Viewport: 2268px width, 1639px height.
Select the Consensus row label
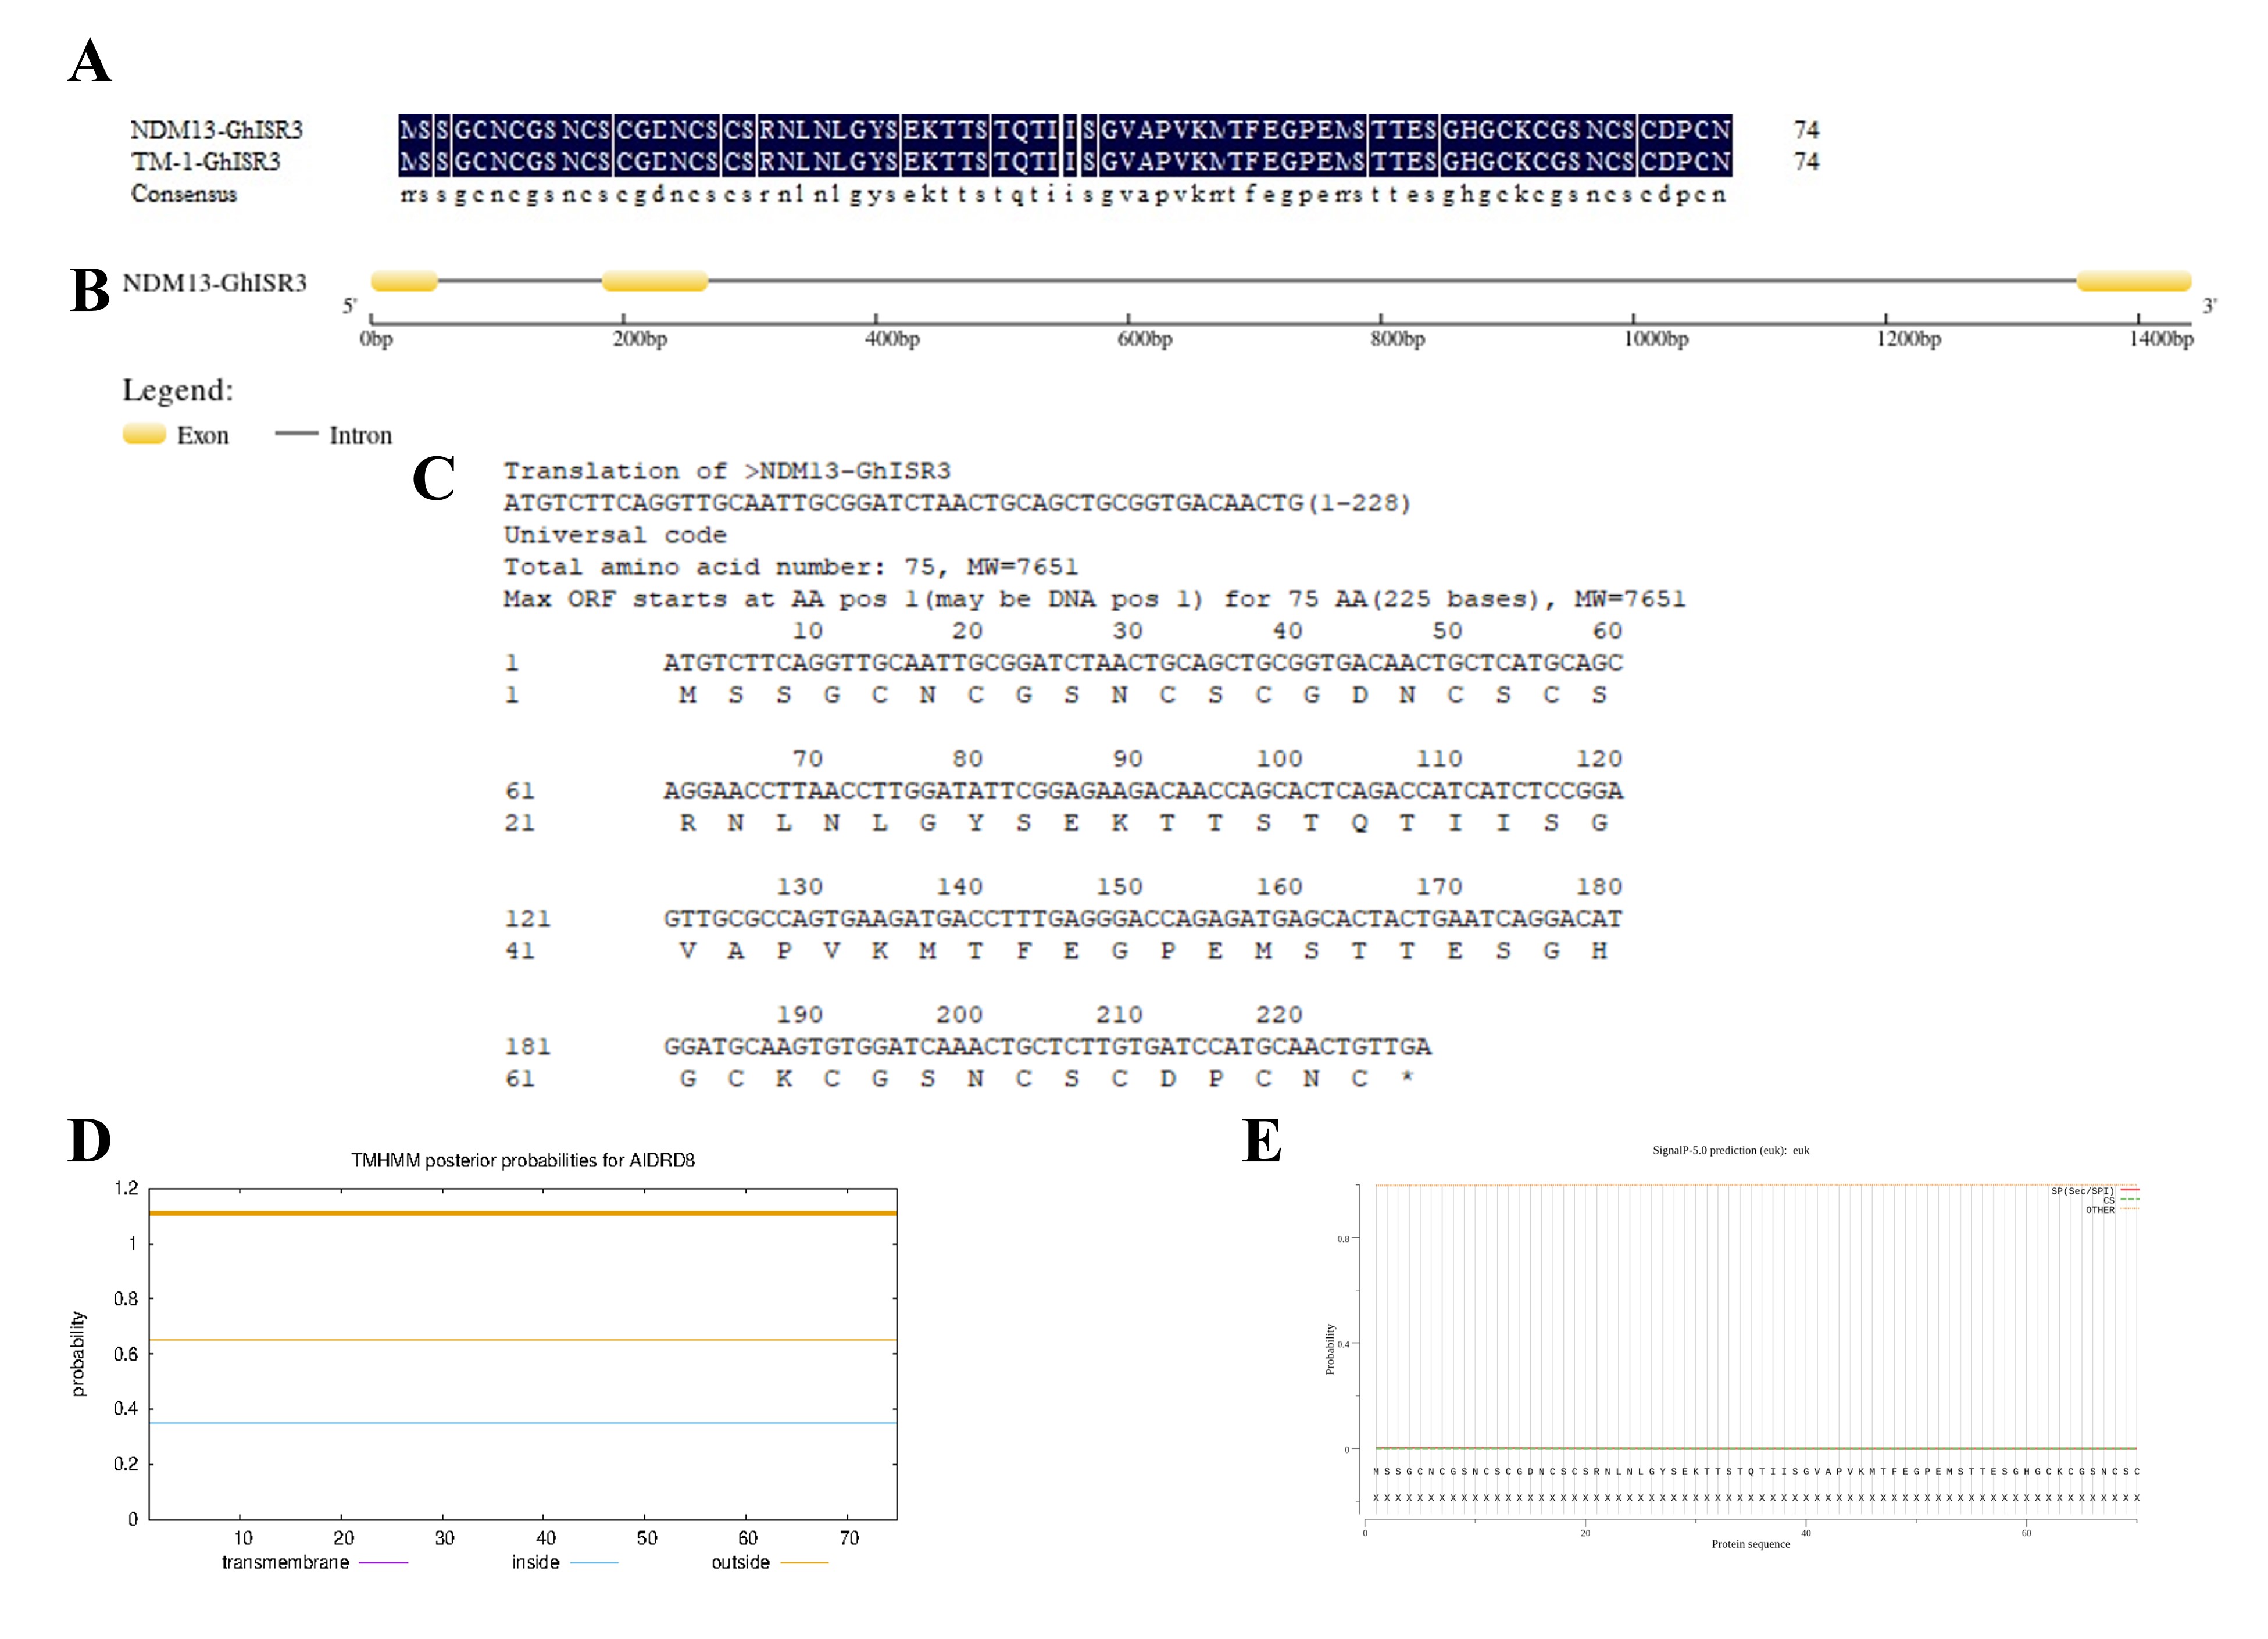(184, 194)
